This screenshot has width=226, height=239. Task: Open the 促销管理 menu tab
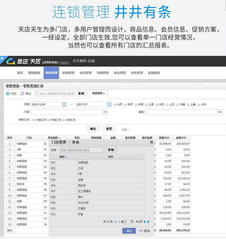68,73
